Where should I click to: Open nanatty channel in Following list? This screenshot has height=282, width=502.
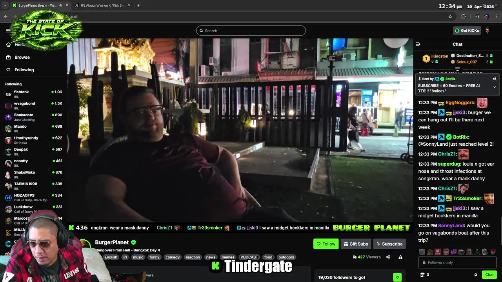[x=33, y=163]
